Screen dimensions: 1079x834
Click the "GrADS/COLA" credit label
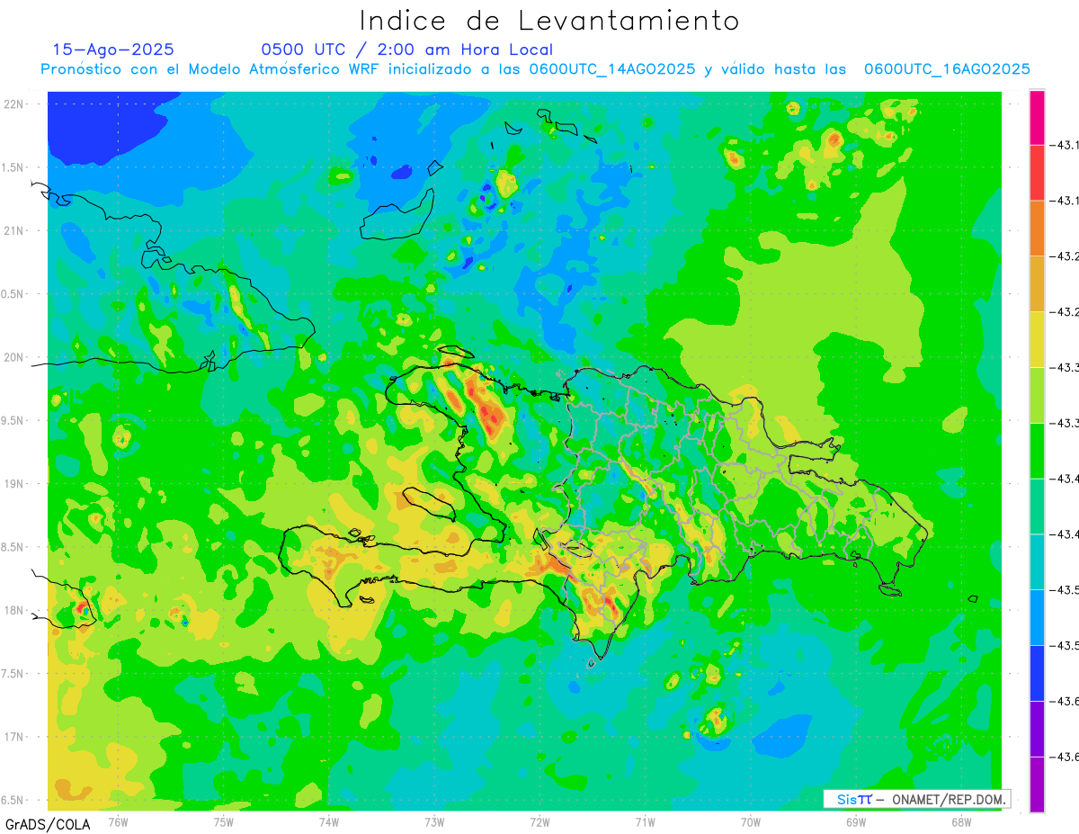click(x=47, y=824)
